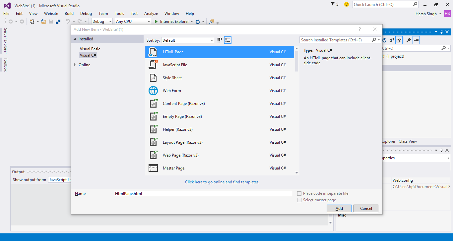Choose the Empty Page (Razor v3) icon

(x=153, y=117)
